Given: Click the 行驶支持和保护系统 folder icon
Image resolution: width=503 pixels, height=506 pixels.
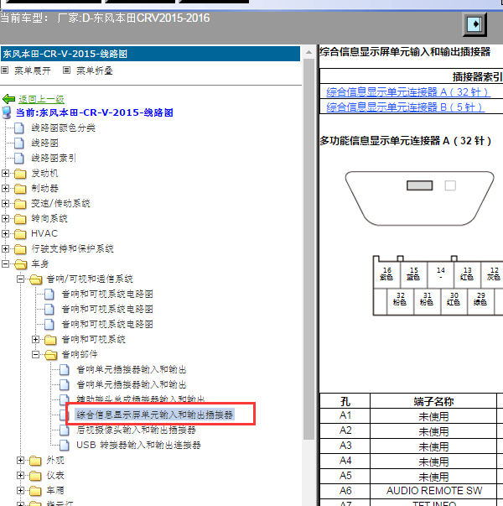Looking at the screenshot, I should 20,249.
